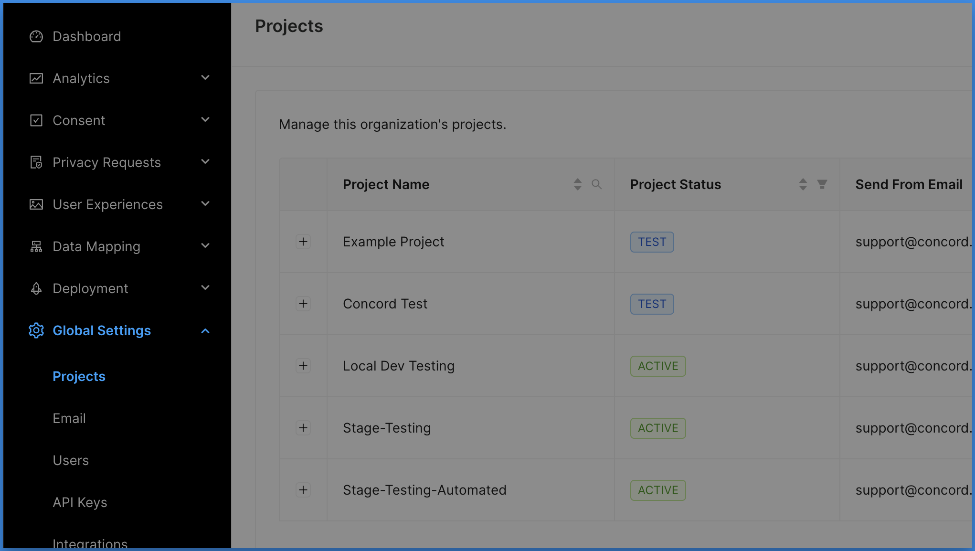Image resolution: width=975 pixels, height=551 pixels.
Task: Click the User Experiences icon in sidebar
Action: 36,204
